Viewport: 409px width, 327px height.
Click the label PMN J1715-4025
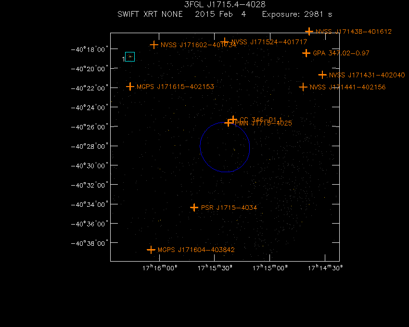pyautogui.click(x=263, y=123)
